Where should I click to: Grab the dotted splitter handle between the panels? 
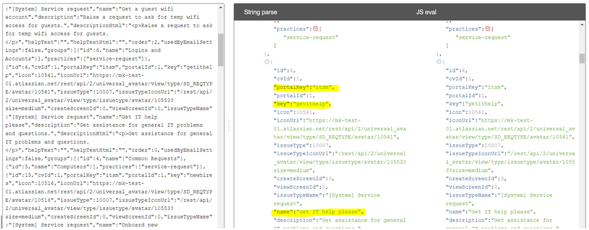click(x=228, y=125)
